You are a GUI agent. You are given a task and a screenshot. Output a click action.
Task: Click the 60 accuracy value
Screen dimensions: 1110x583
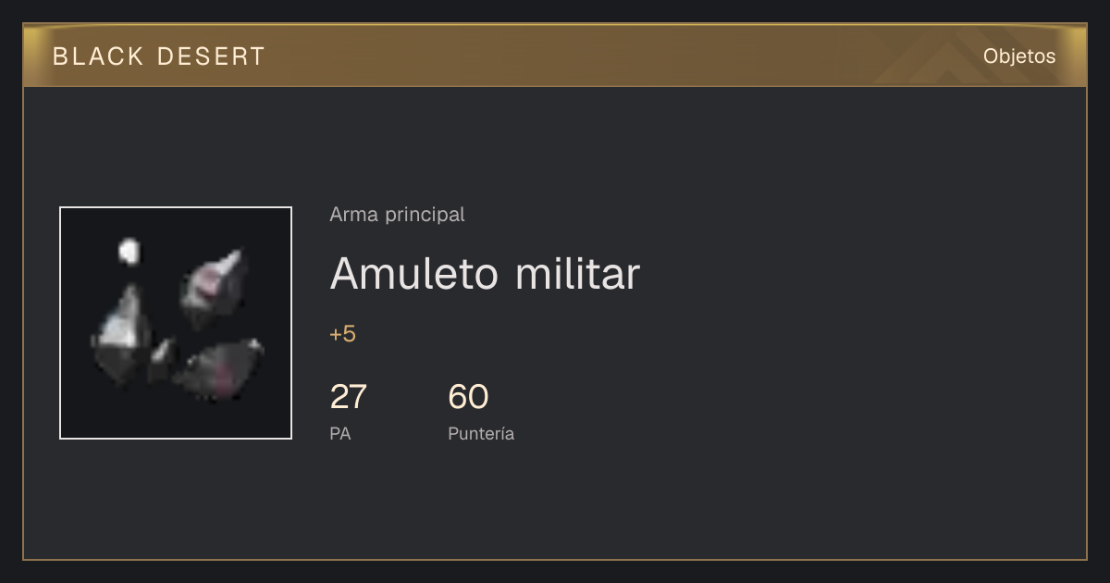(468, 397)
